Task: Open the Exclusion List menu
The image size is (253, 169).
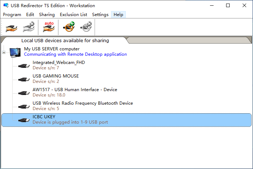Action: [73, 15]
